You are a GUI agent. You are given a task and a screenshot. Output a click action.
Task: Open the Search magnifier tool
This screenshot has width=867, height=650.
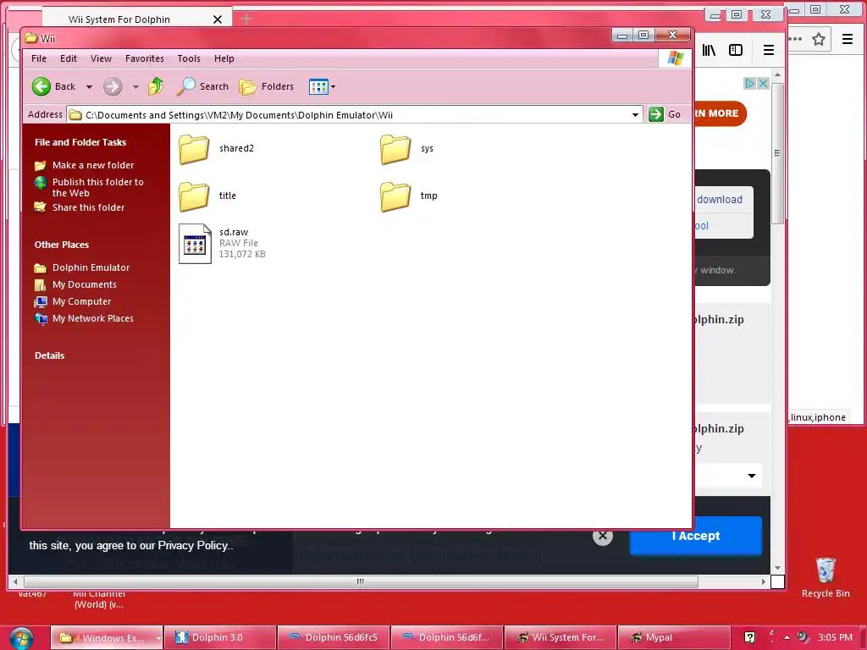(202, 86)
